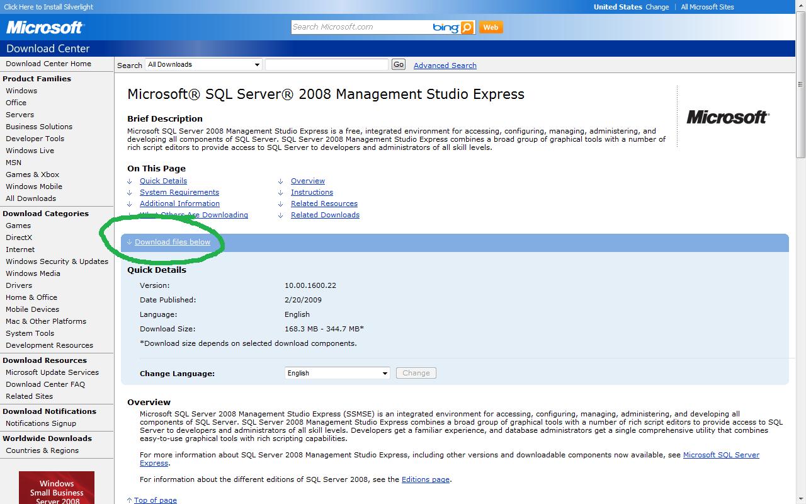Click the arrow icon beside Overview link
The image size is (806, 504).
pyautogui.click(x=281, y=181)
